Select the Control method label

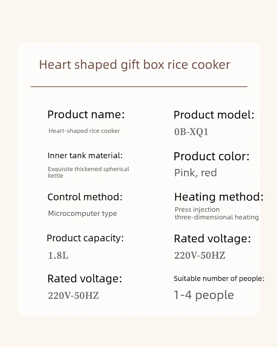[x=85, y=197]
